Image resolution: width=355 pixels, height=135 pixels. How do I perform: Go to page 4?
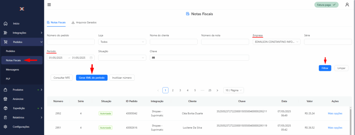(x=188, y=90)
